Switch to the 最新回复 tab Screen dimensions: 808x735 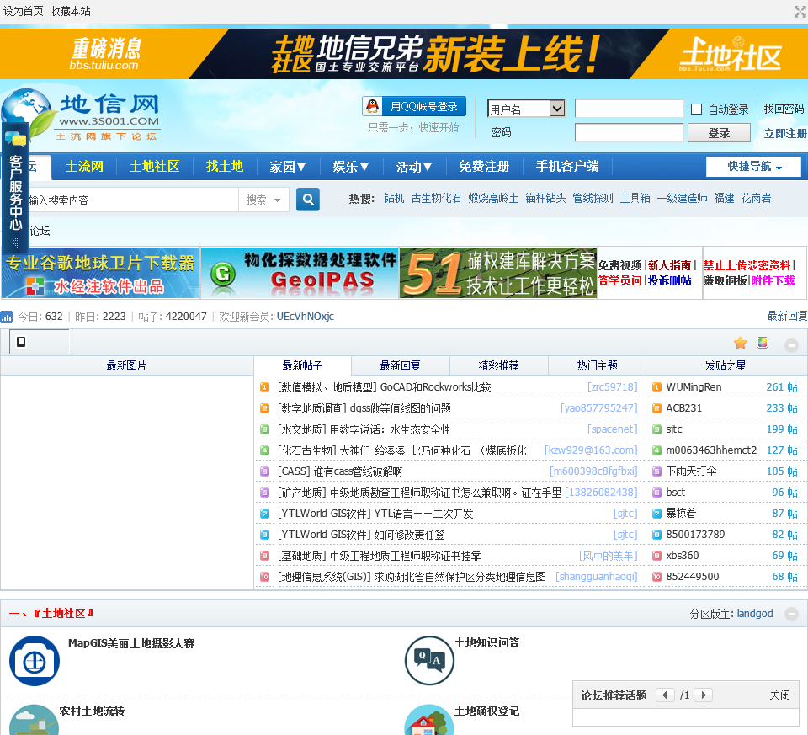click(x=401, y=366)
